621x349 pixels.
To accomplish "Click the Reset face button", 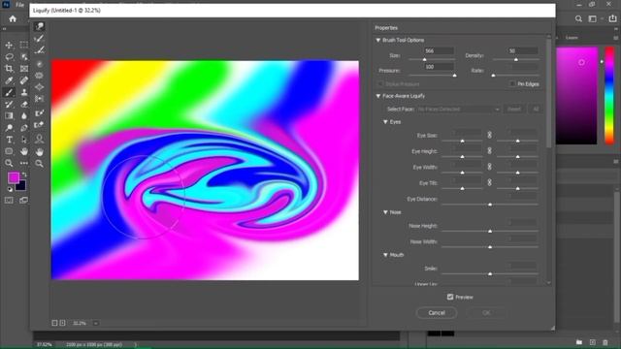I will click(x=514, y=109).
